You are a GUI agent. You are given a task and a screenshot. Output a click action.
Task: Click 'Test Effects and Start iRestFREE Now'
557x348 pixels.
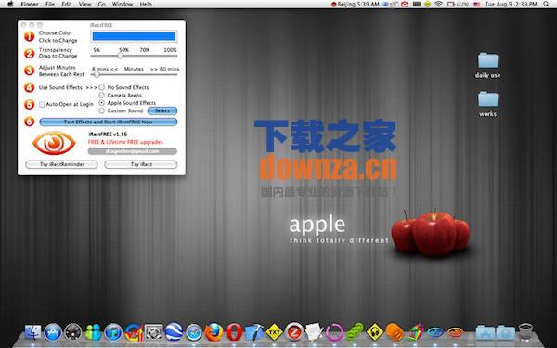tap(108, 122)
